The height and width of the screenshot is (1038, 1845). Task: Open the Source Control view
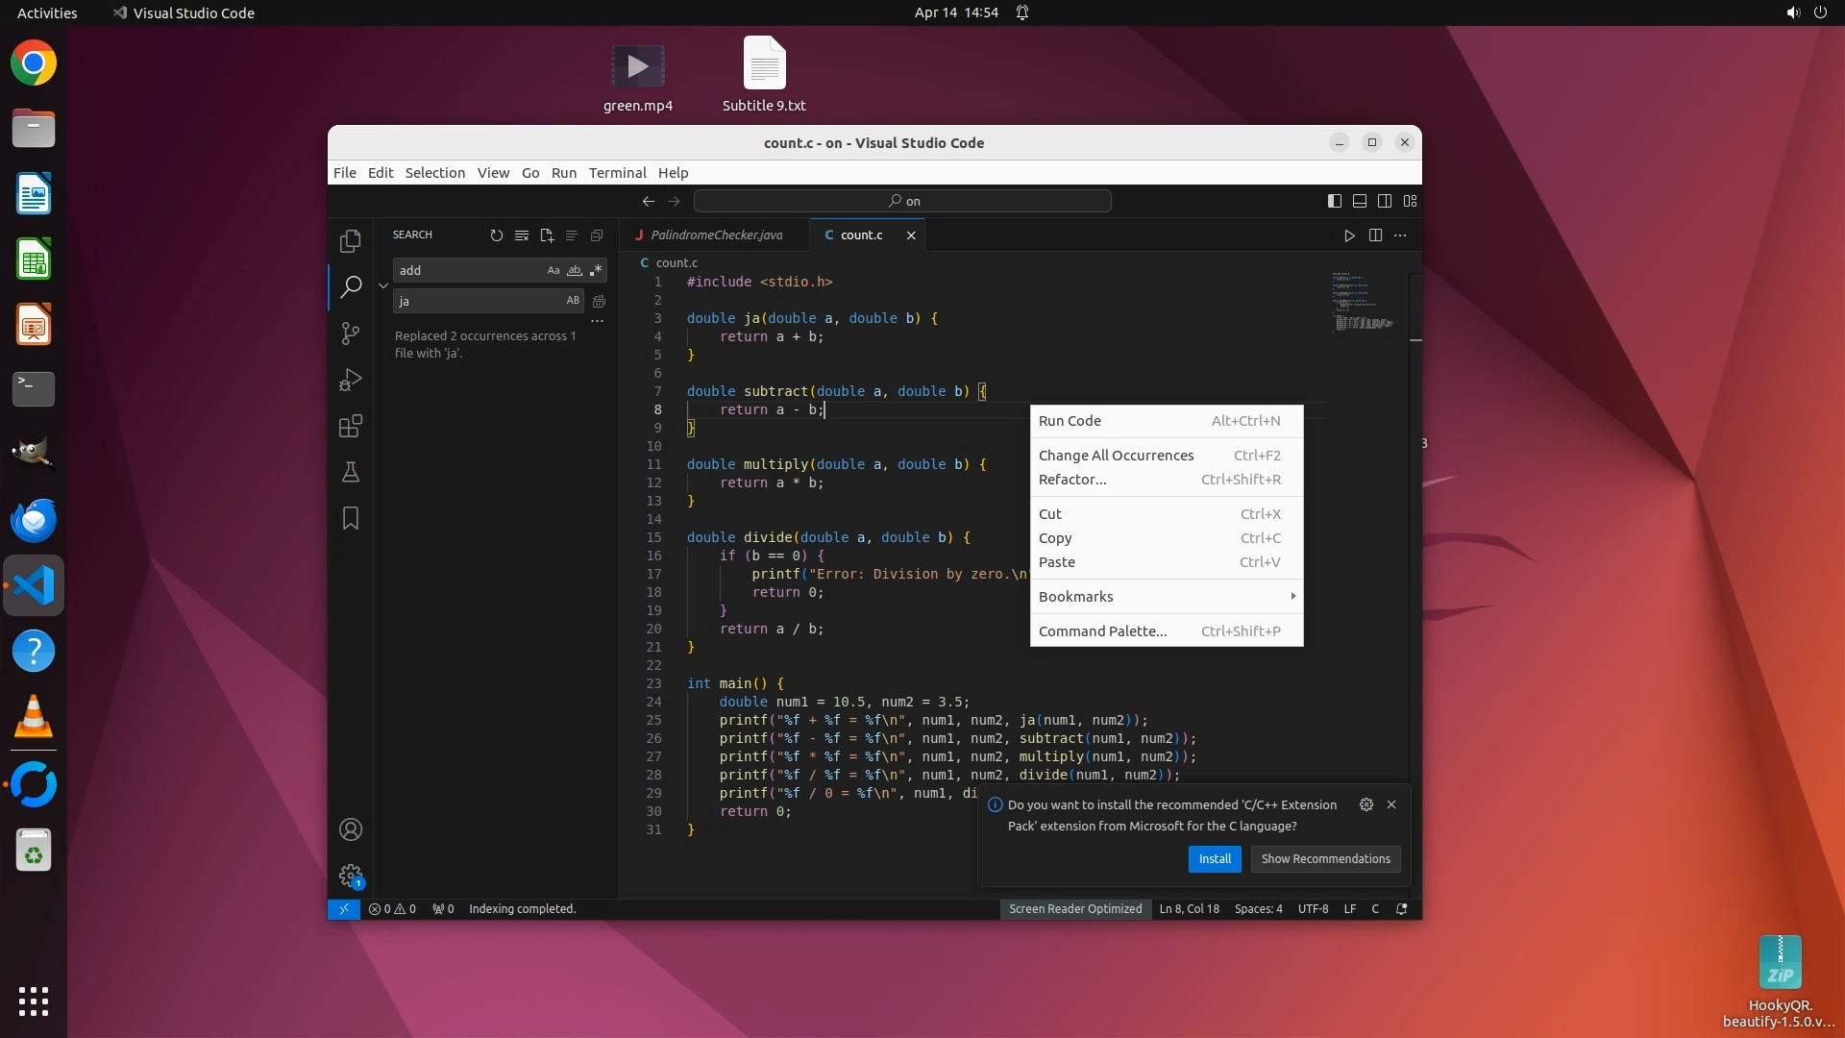[x=351, y=334]
